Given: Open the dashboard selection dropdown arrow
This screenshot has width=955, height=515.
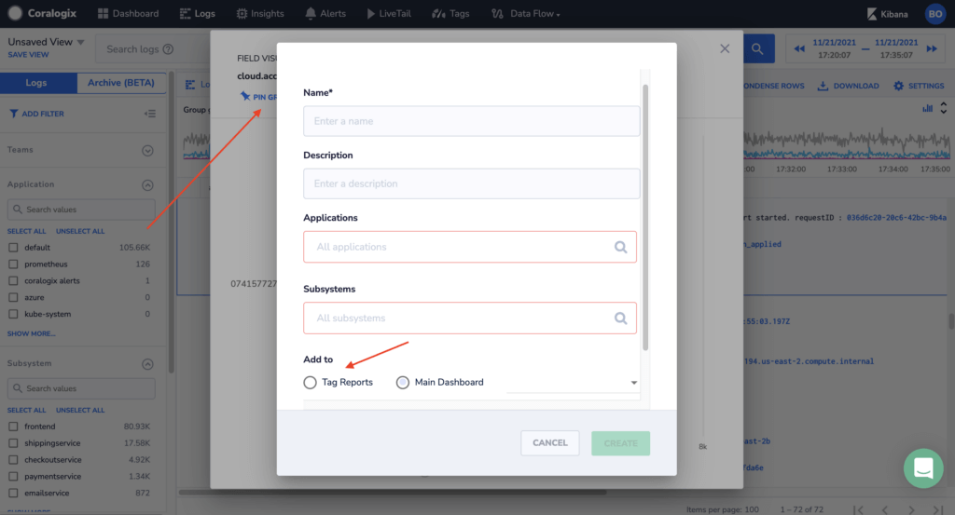Looking at the screenshot, I should [634, 383].
